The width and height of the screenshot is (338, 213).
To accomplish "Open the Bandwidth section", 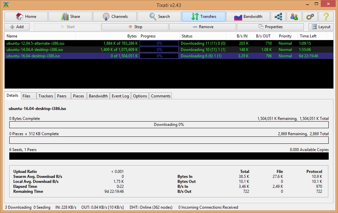I will click(x=248, y=17).
